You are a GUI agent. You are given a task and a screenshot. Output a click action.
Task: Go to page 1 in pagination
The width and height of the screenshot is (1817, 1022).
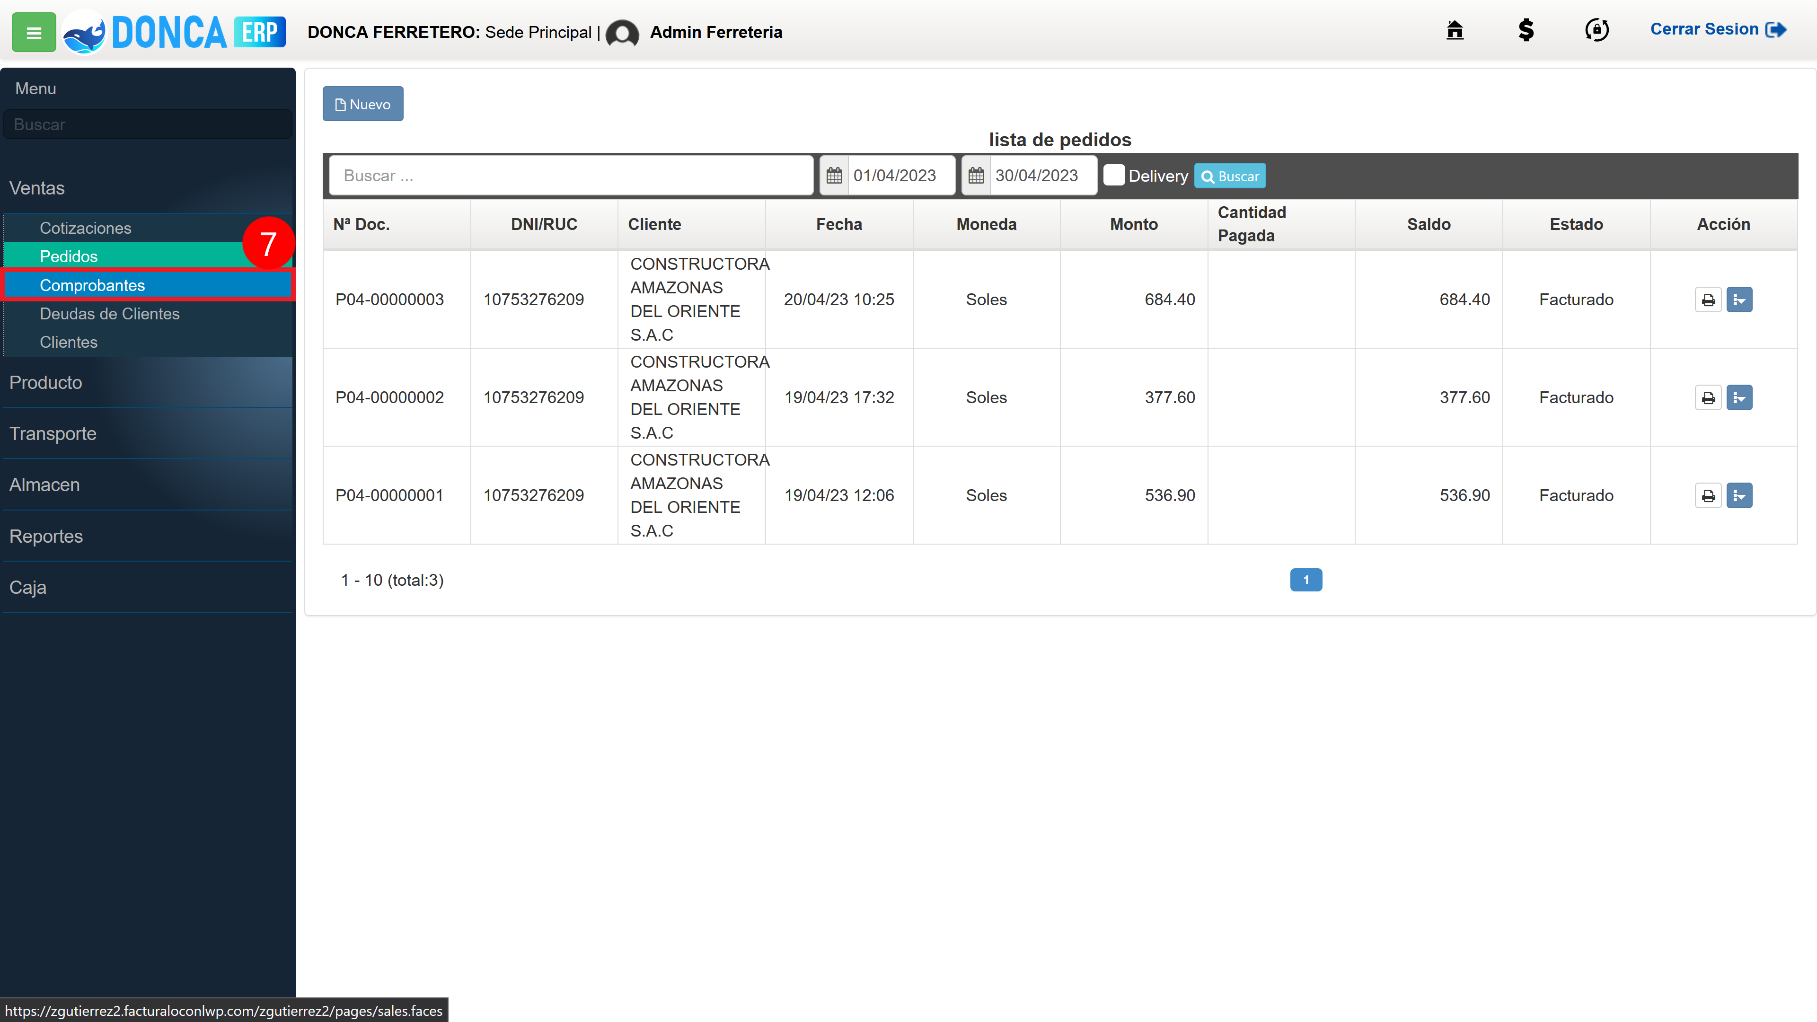pos(1305,580)
